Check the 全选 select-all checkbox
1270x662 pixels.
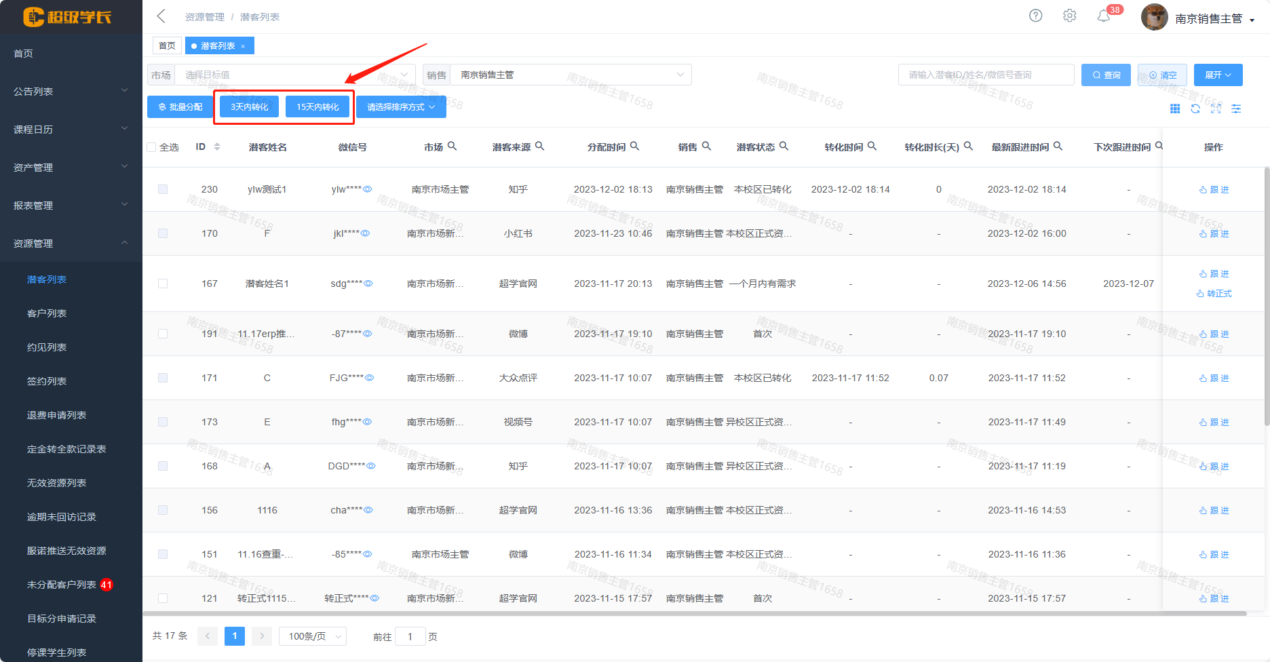151,147
